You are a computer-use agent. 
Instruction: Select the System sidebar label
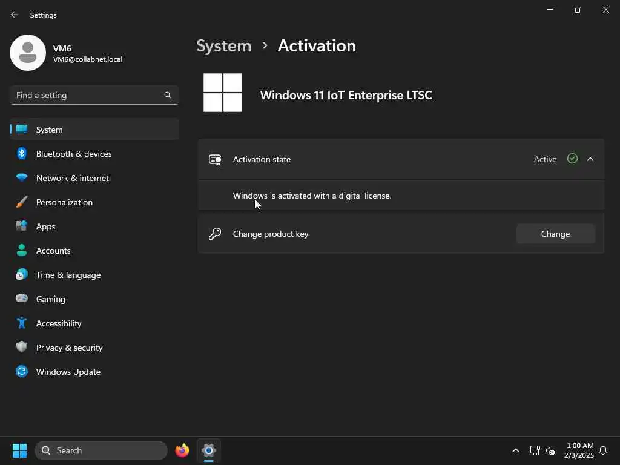click(x=50, y=130)
